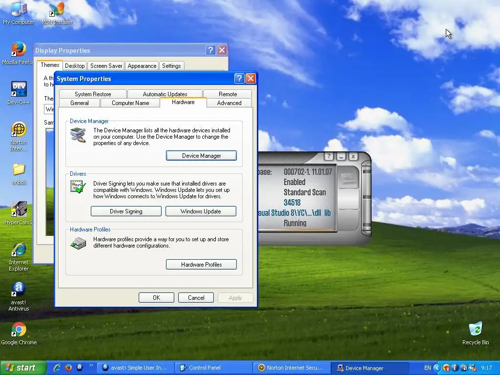Click the Drivers section checkmark icon

point(78,187)
